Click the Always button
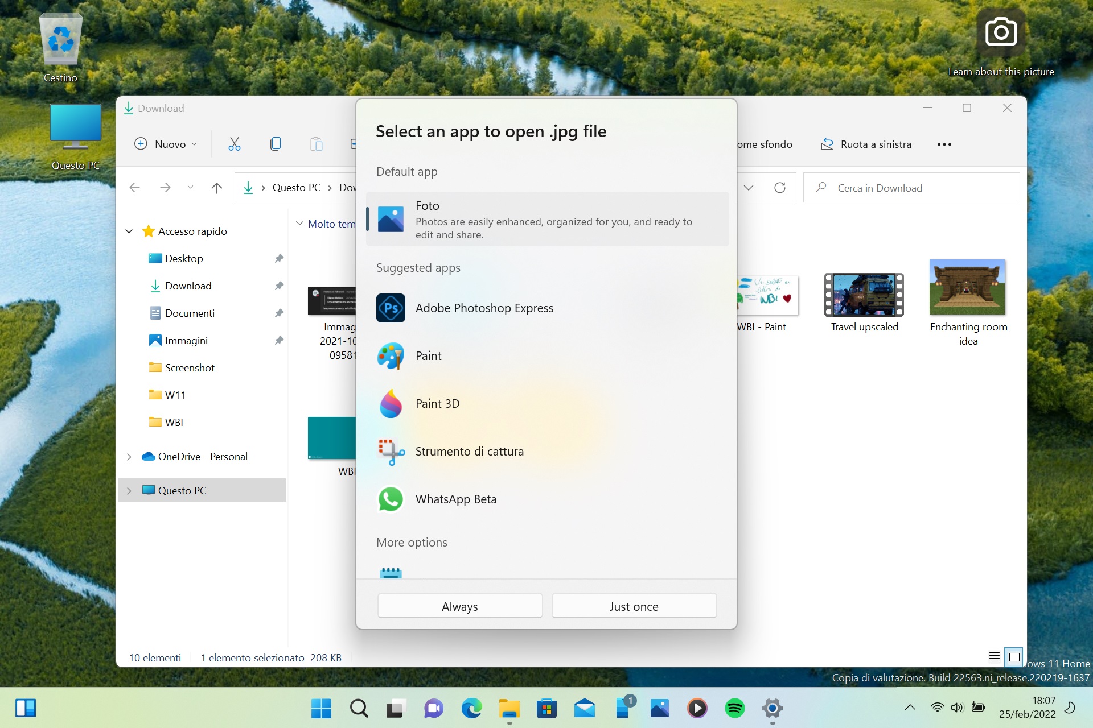The width and height of the screenshot is (1093, 728). coord(460,606)
